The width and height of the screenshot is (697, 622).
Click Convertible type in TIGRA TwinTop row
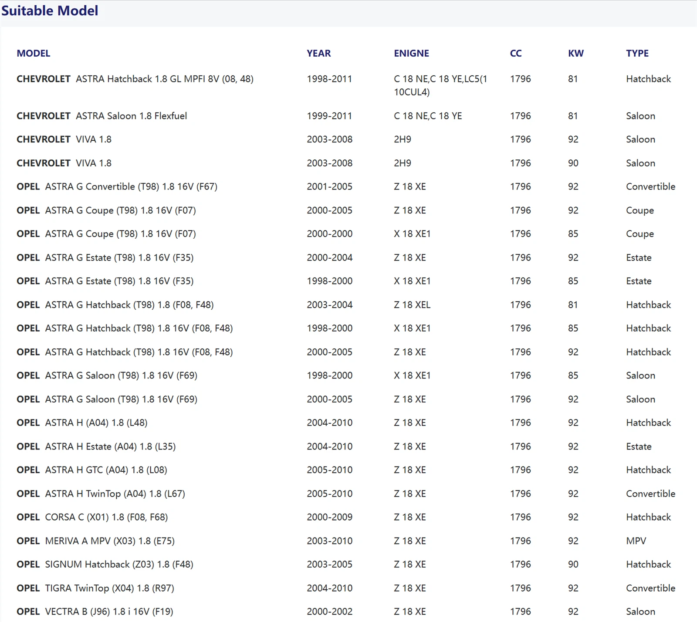pyautogui.click(x=650, y=588)
